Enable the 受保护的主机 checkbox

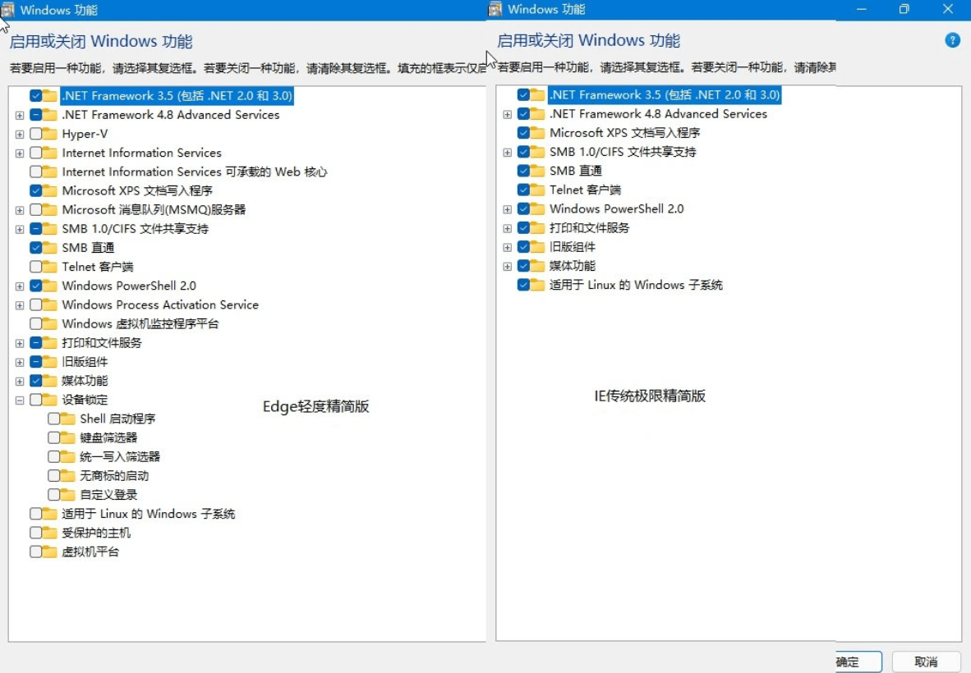coord(36,533)
